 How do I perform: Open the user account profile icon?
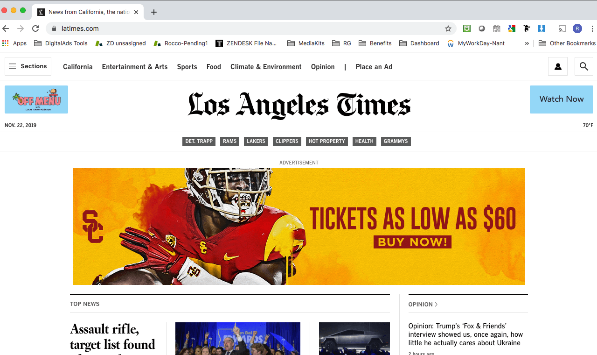(x=558, y=67)
